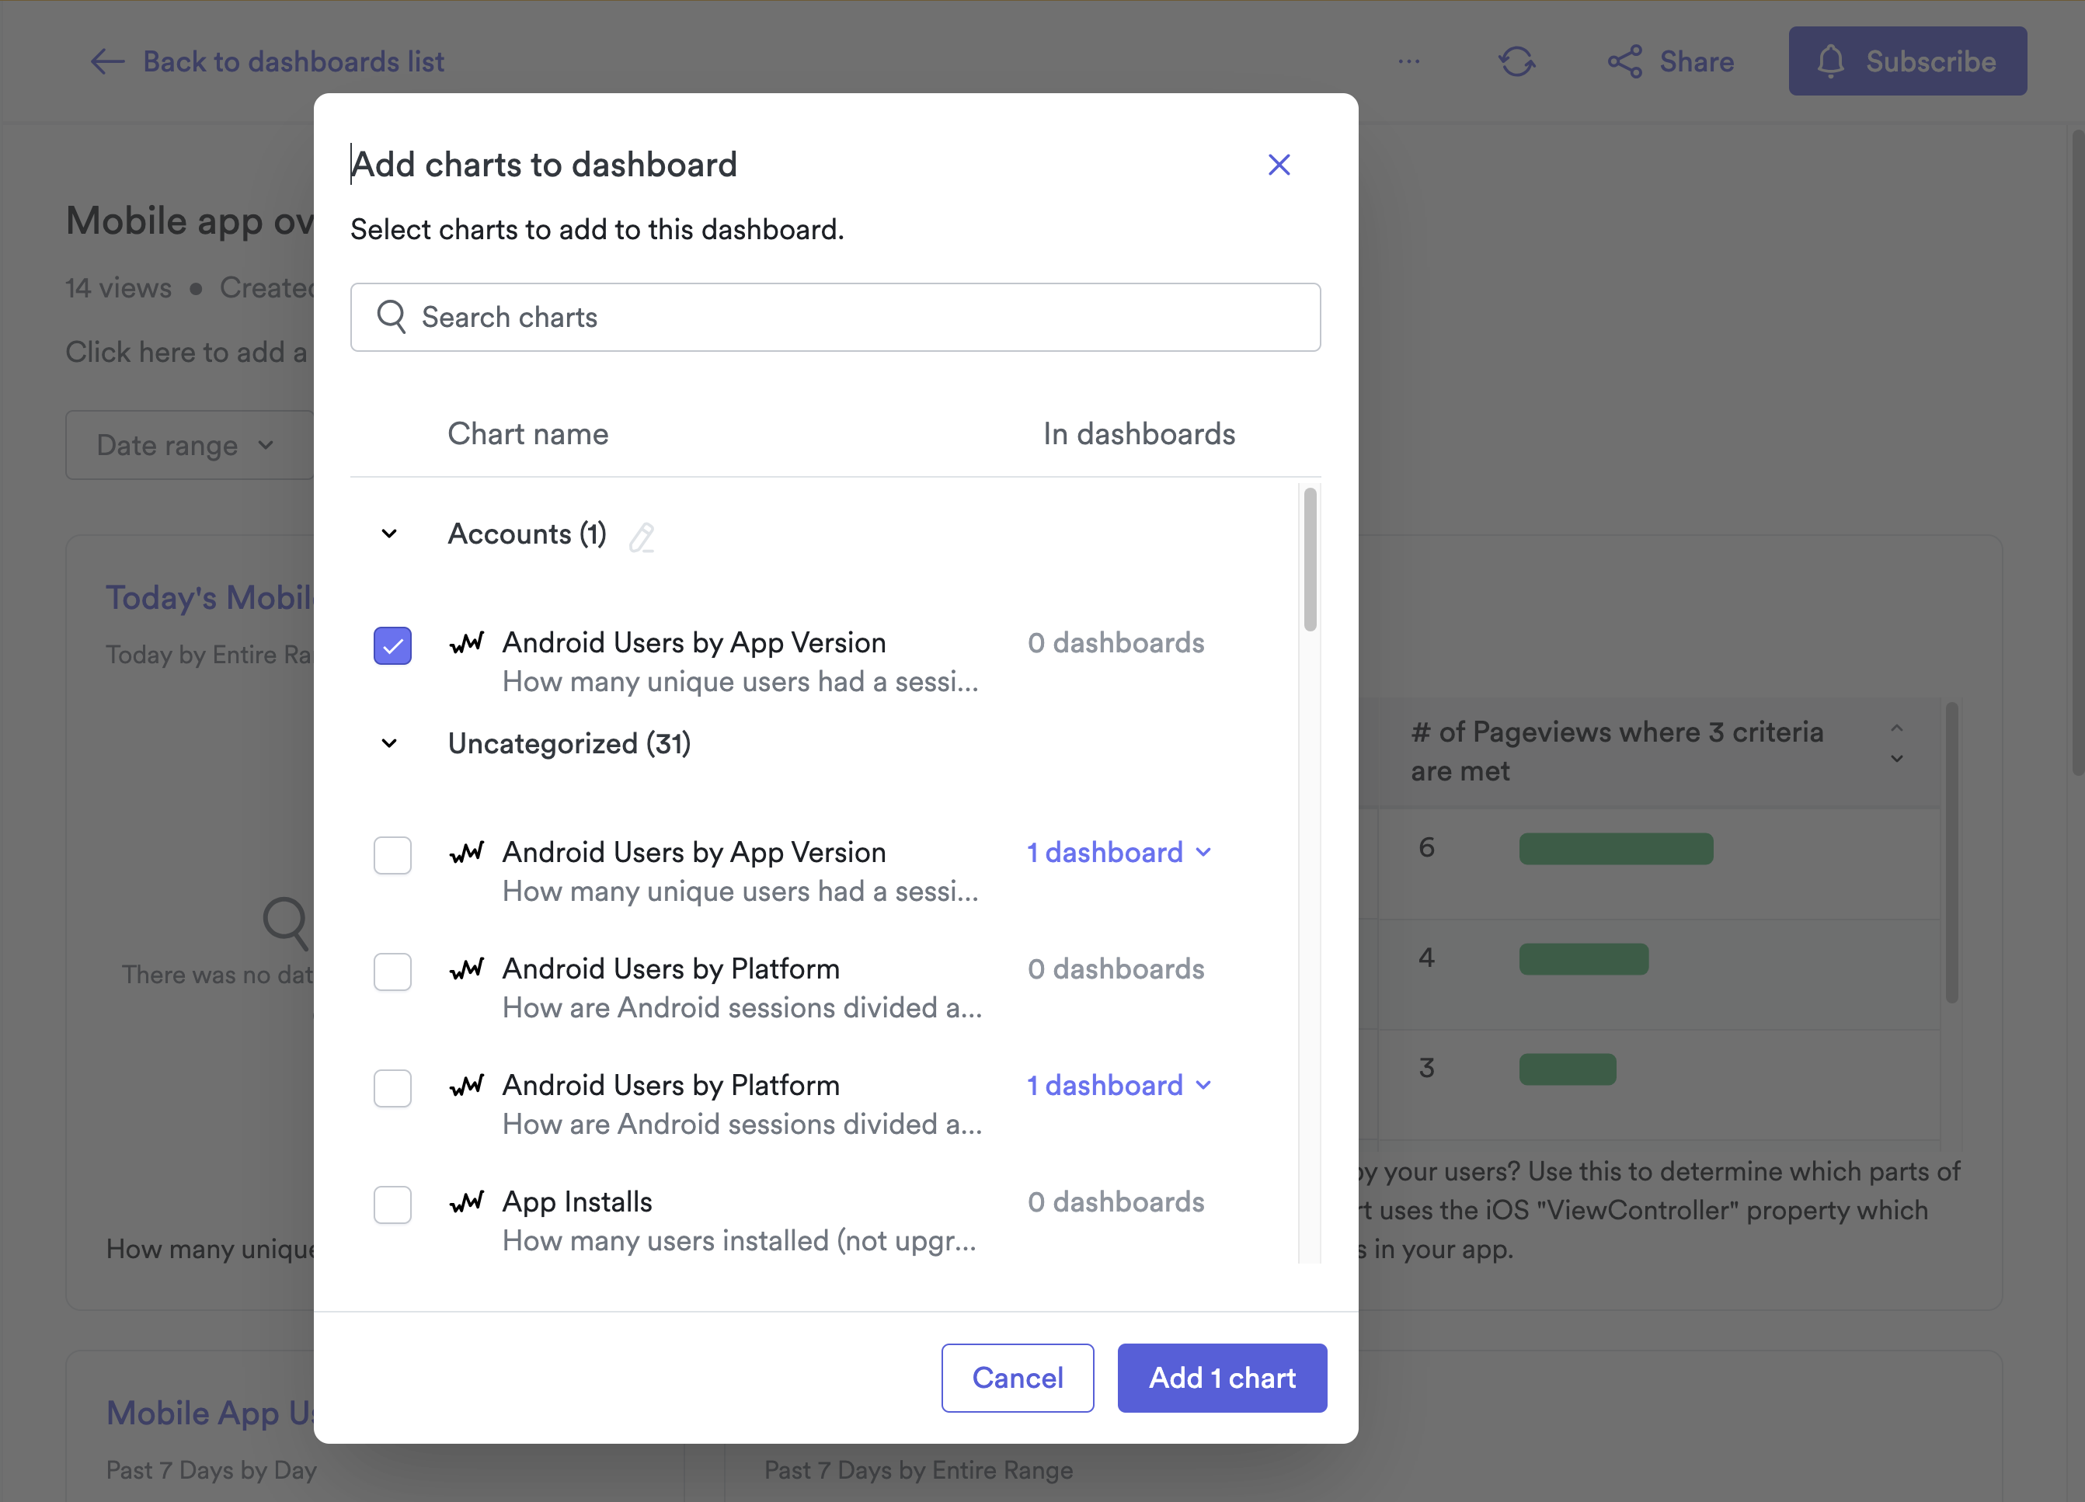The width and height of the screenshot is (2085, 1502).
Task: Click the chart list scrollbar
Action: [1310, 561]
